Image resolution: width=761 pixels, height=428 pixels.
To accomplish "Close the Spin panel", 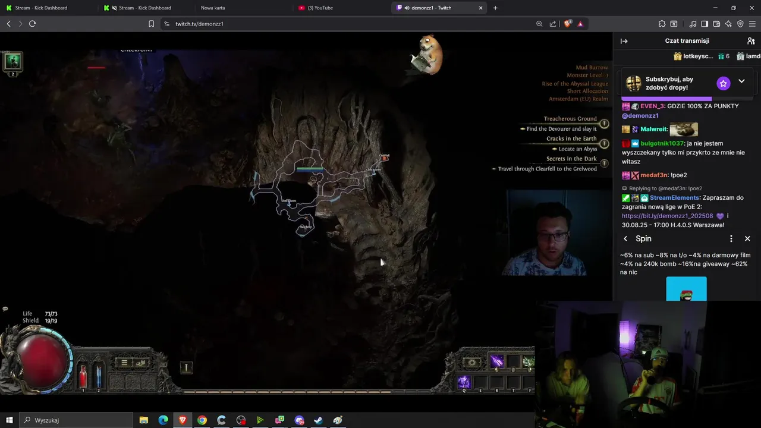I will 747,238.
